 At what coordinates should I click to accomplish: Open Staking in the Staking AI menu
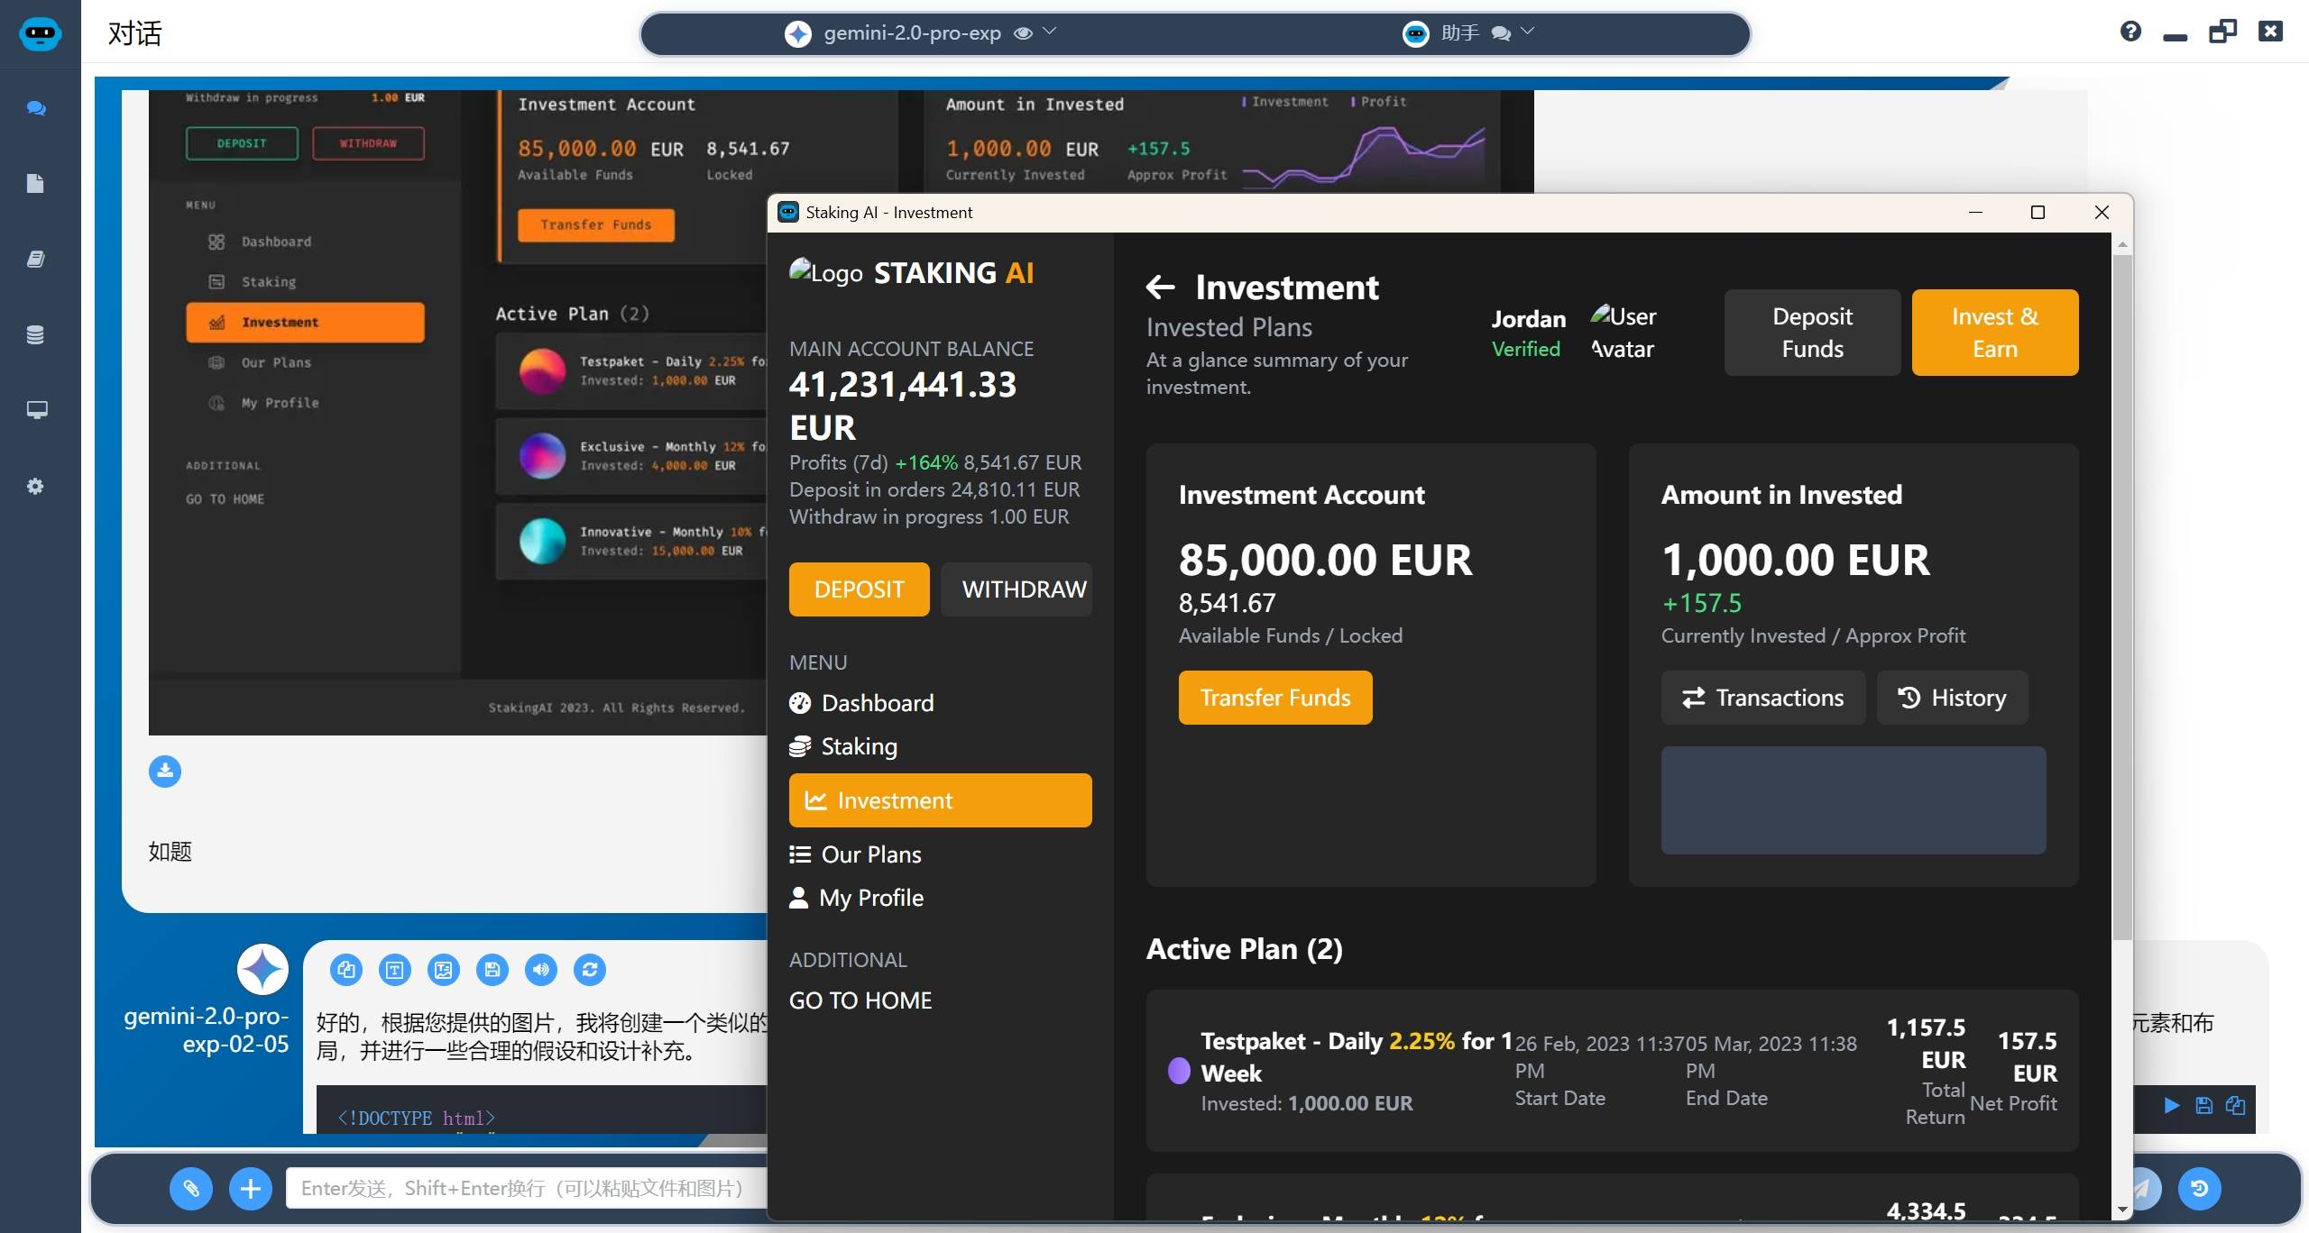(858, 746)
